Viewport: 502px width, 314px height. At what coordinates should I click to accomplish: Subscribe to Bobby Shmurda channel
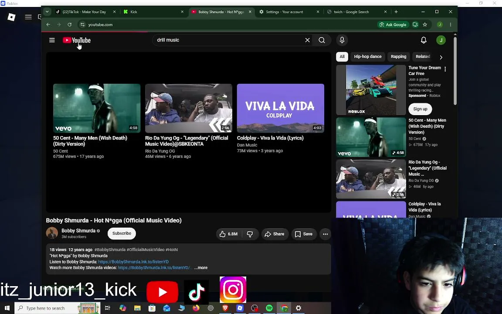pos(122,233)
